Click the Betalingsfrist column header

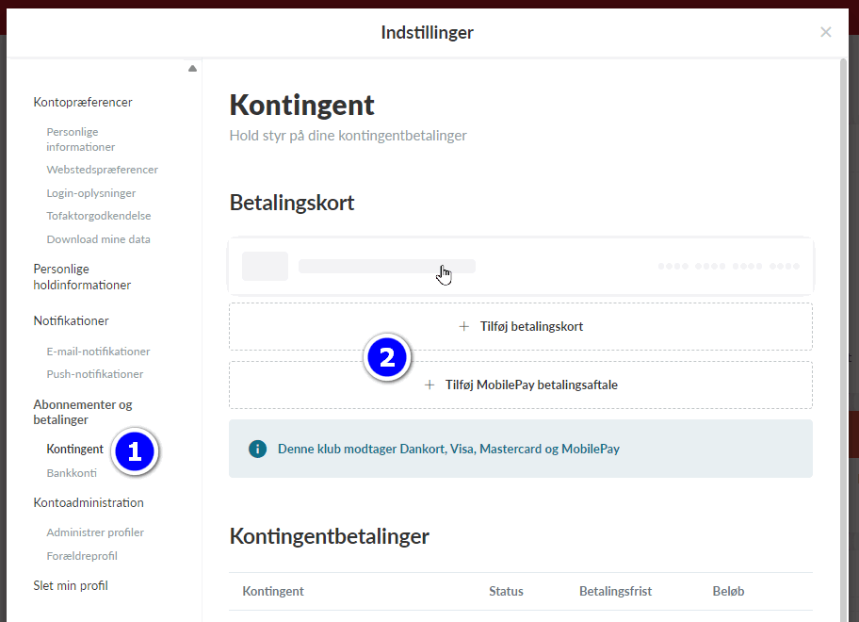[616, 591]
